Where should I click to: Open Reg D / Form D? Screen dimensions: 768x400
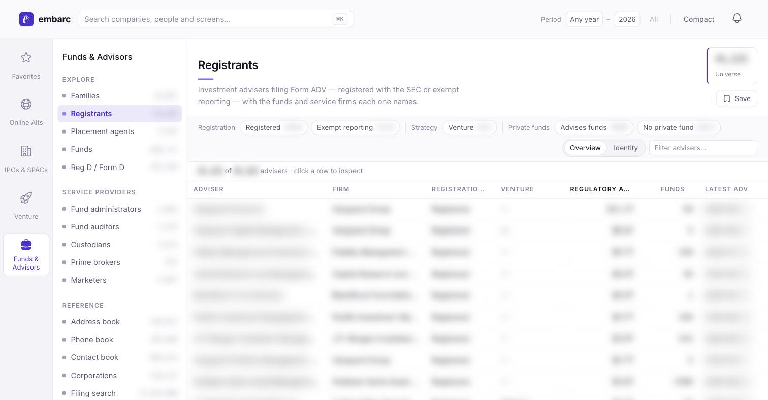point(120,168)
